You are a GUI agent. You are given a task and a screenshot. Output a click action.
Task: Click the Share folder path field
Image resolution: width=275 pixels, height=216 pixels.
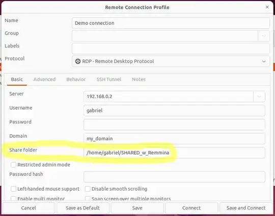(174, 152)
